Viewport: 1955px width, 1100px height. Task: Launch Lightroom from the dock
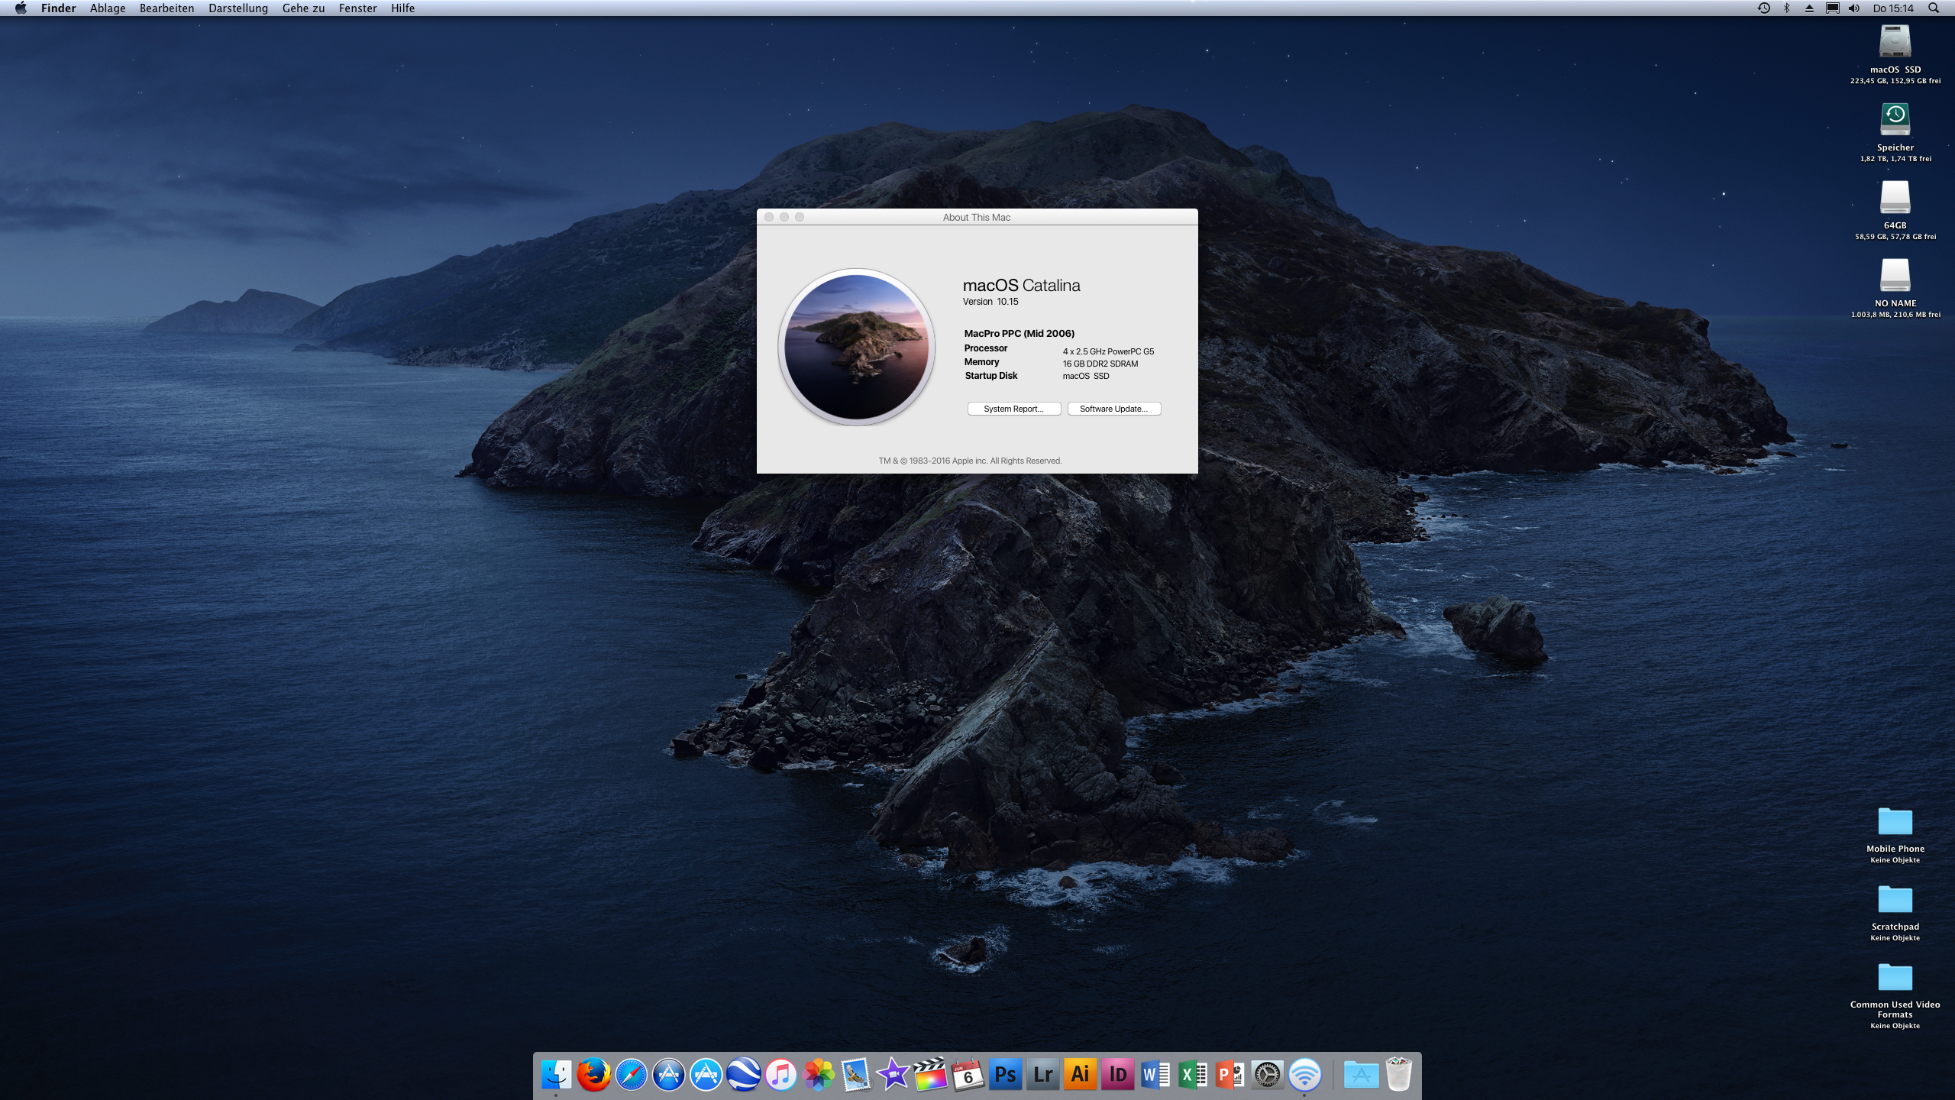coord(1043,1075)
